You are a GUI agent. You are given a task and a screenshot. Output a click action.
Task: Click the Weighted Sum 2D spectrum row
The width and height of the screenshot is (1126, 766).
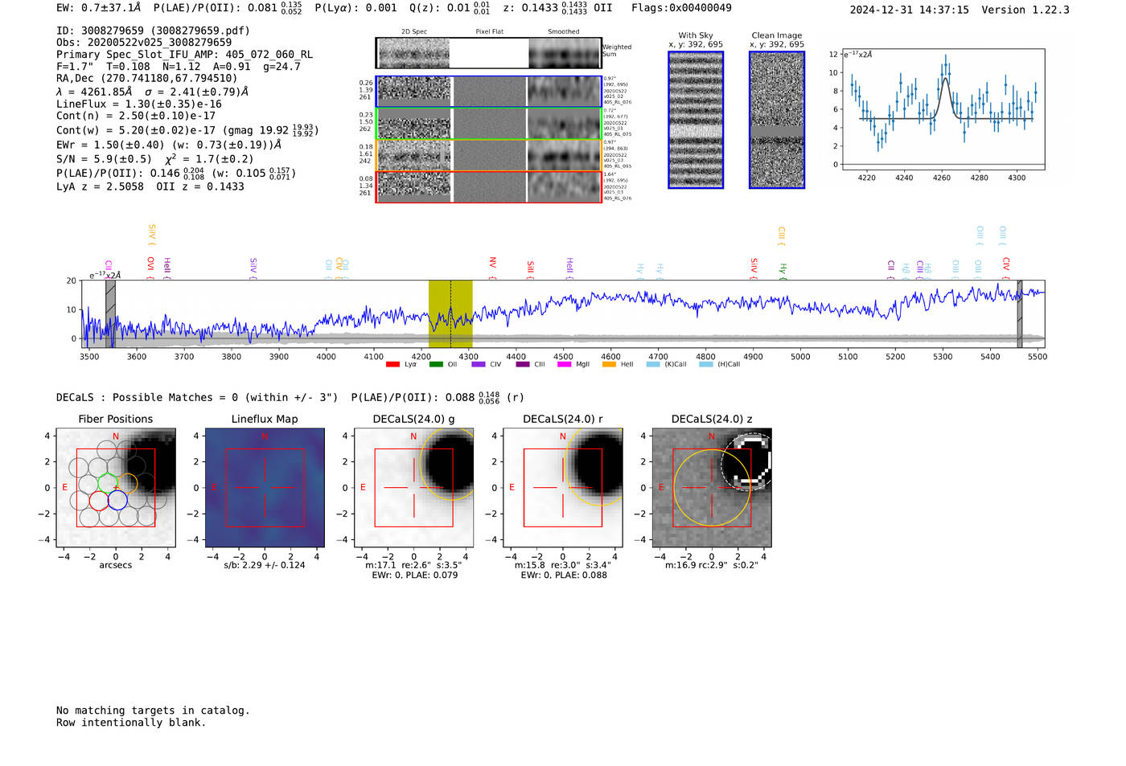click(489, 53)
